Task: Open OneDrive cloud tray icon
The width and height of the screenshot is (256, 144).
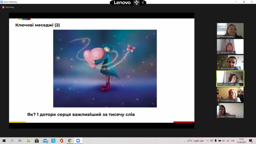Action: pyautogui.click(x=212, y=141)
